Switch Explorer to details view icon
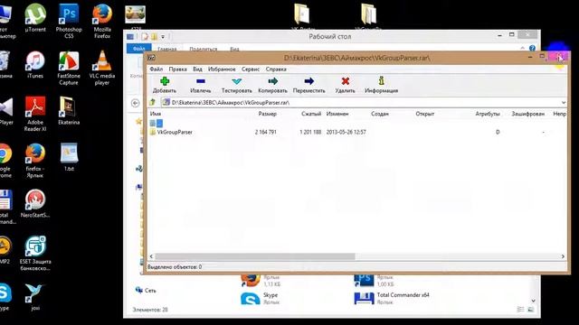 tap(521, 310)
